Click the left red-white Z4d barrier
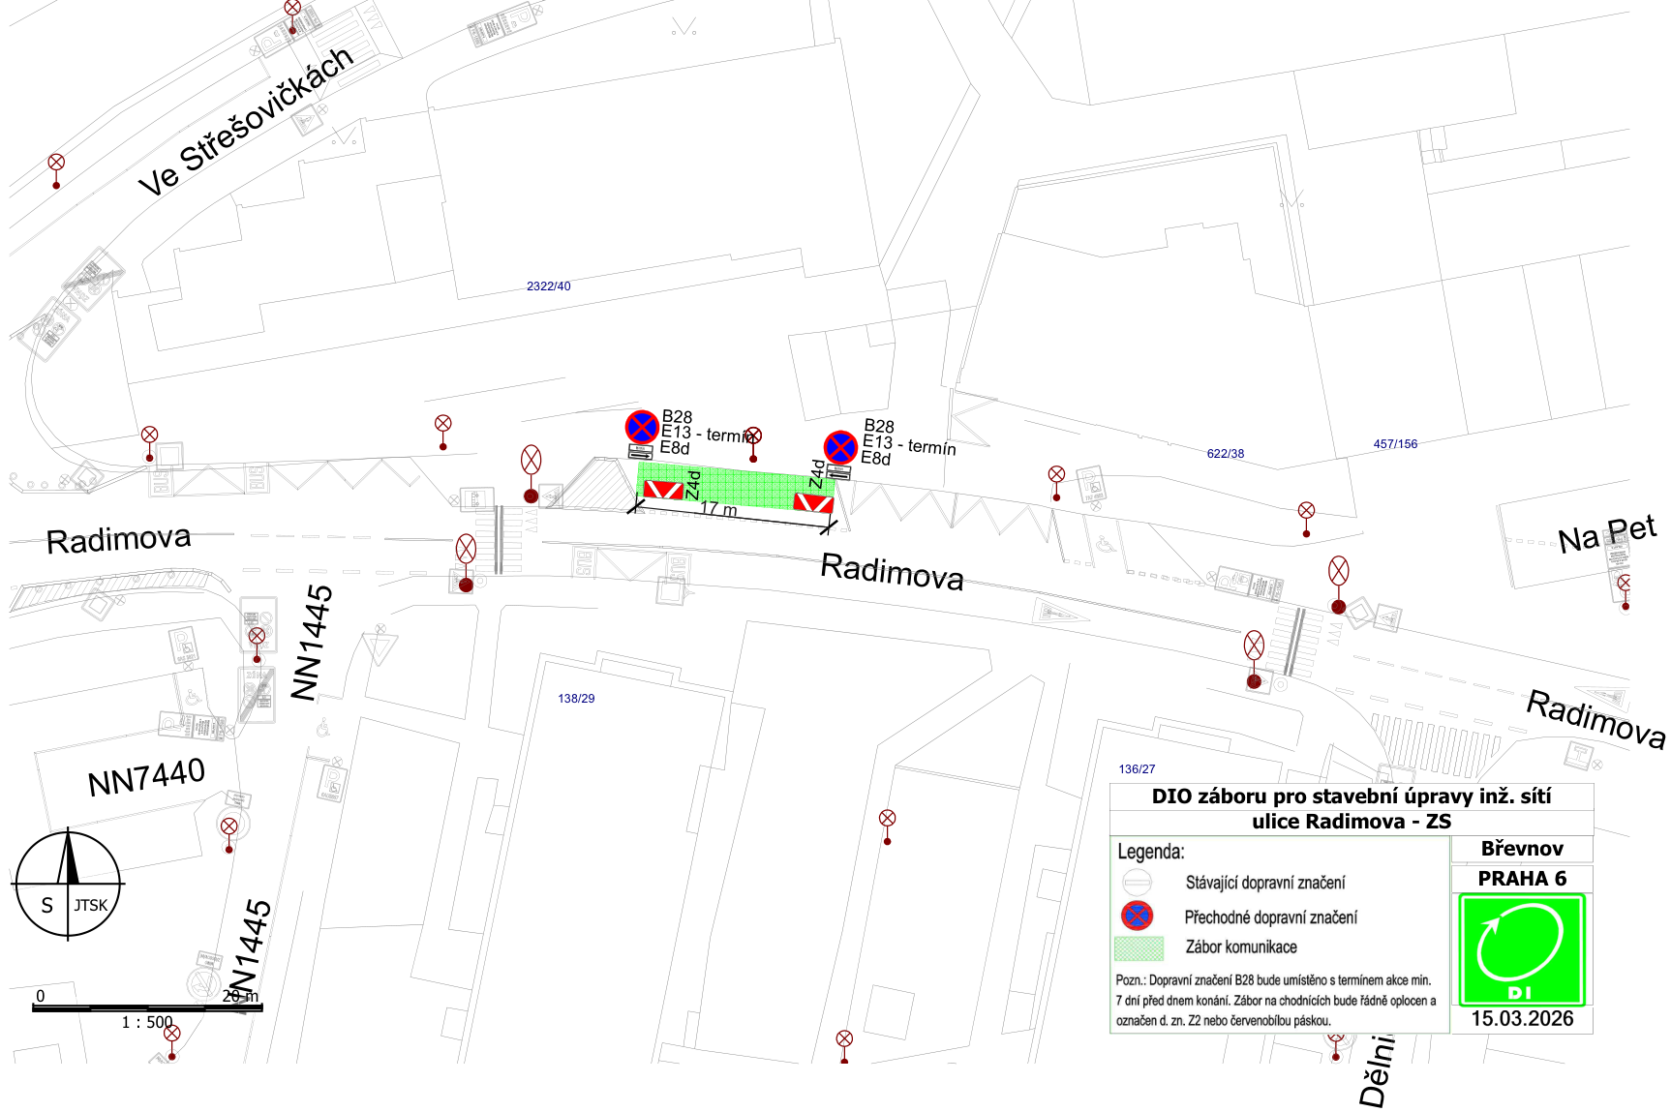 tap(663, 490)
